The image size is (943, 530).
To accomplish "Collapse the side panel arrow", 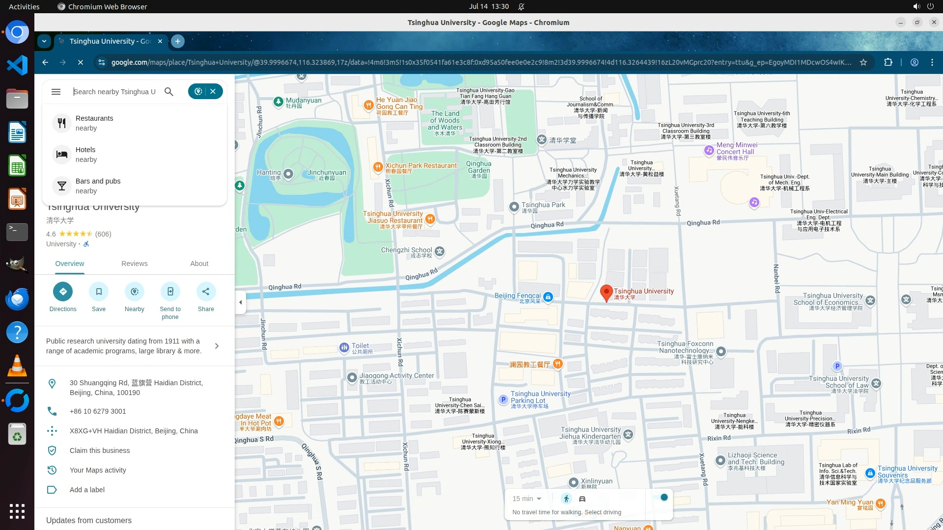I will pos(240,302).
